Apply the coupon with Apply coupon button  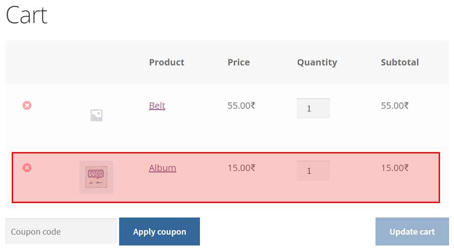pyautogui.click(x=160, y=231)
